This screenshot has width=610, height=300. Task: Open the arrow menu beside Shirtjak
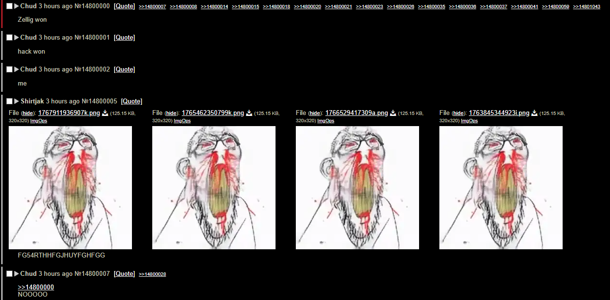click(16, 101)
